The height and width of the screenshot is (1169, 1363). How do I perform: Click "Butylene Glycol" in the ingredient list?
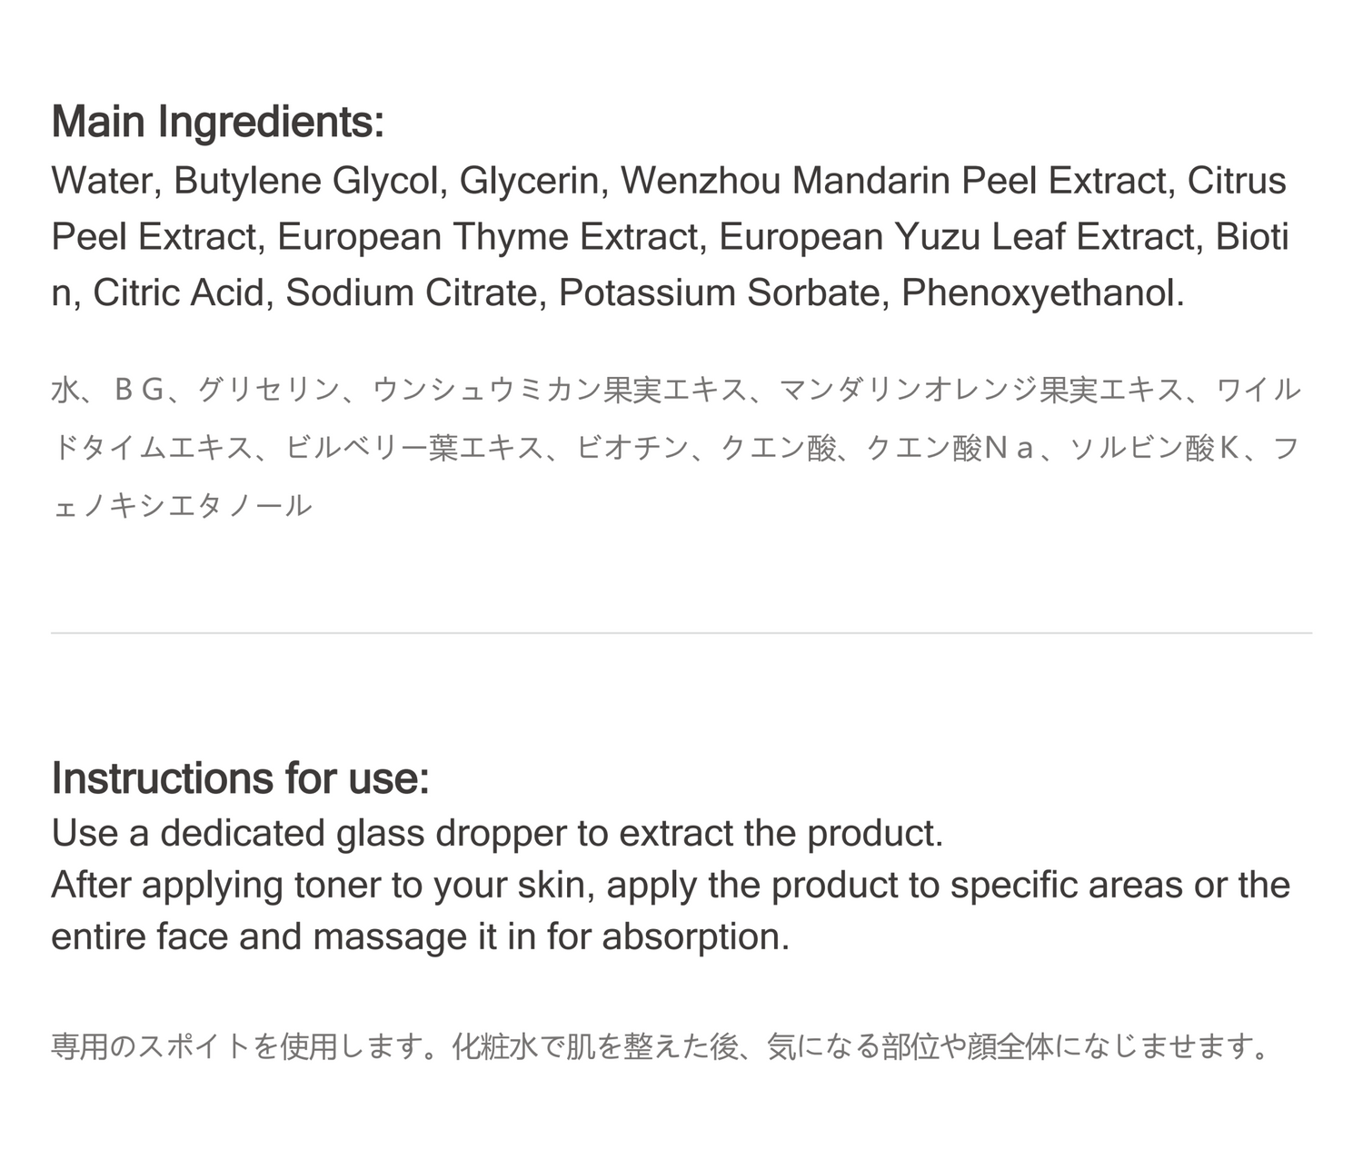click(307, 181)
